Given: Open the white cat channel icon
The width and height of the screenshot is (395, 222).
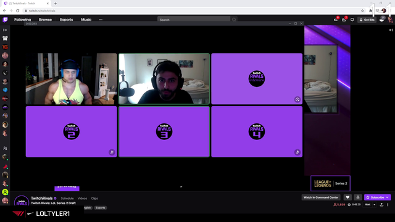Looking at the screenshot, I should pos(5,38).
